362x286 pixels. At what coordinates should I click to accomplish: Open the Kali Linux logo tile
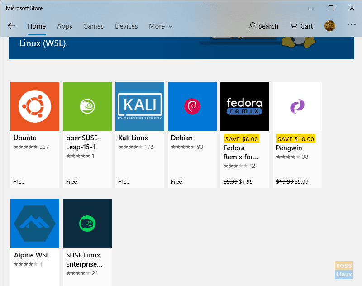pos(140,106)
